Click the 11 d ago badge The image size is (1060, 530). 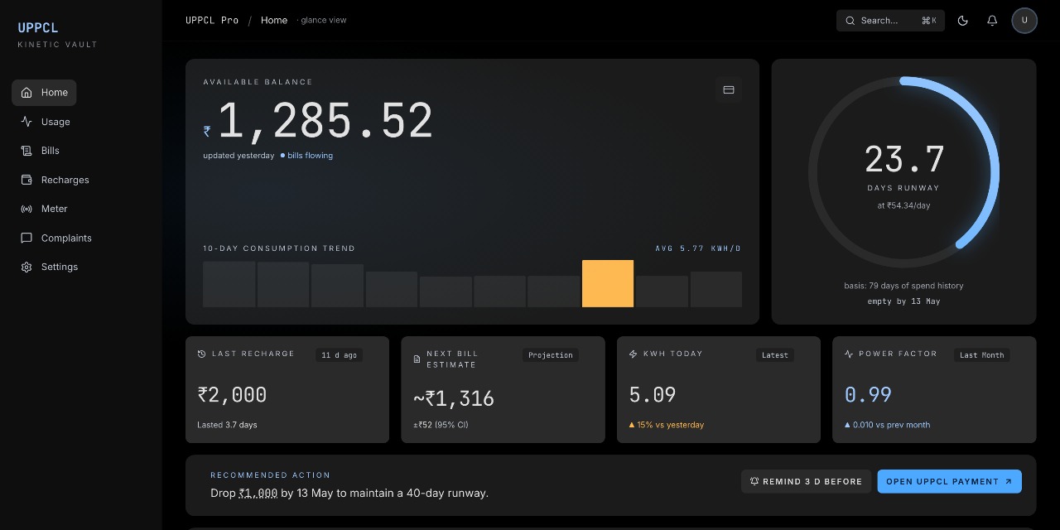pyautogui.click(x=340, y=355)
